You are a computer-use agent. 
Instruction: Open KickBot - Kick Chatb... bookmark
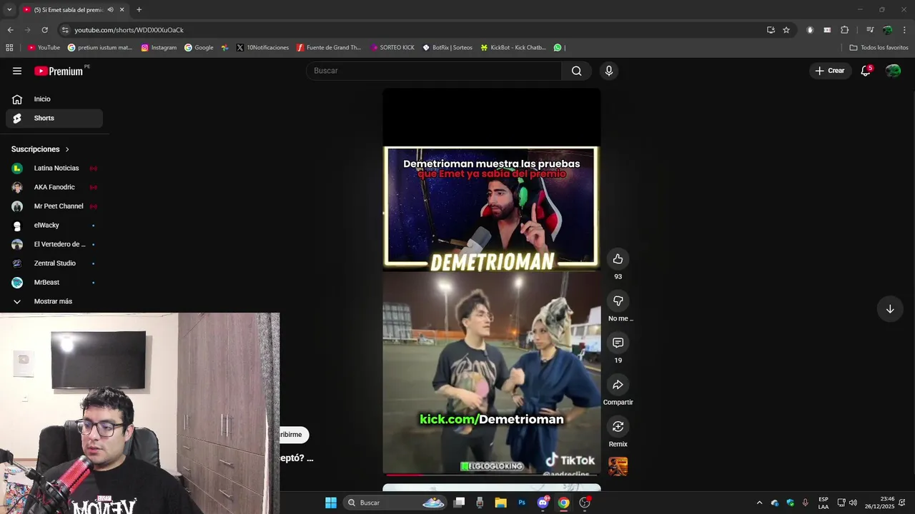coord(513,48)
